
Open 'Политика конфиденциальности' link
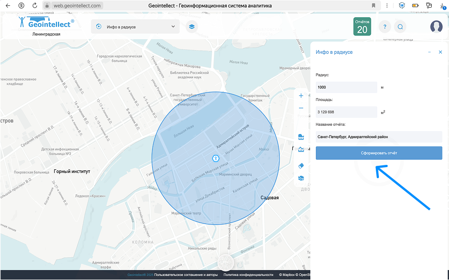[x=248, y=275]
